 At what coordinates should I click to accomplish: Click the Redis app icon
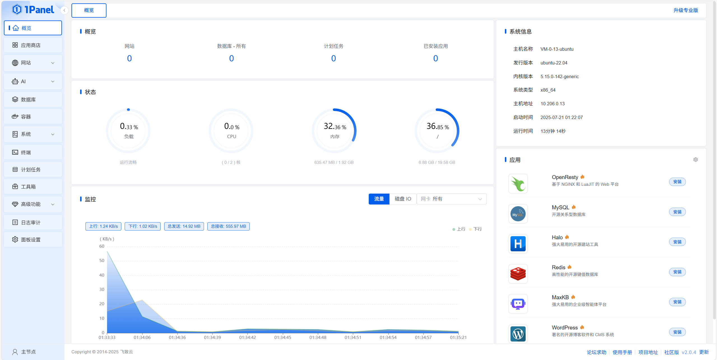pyautogui.click(x=518, y=274)
